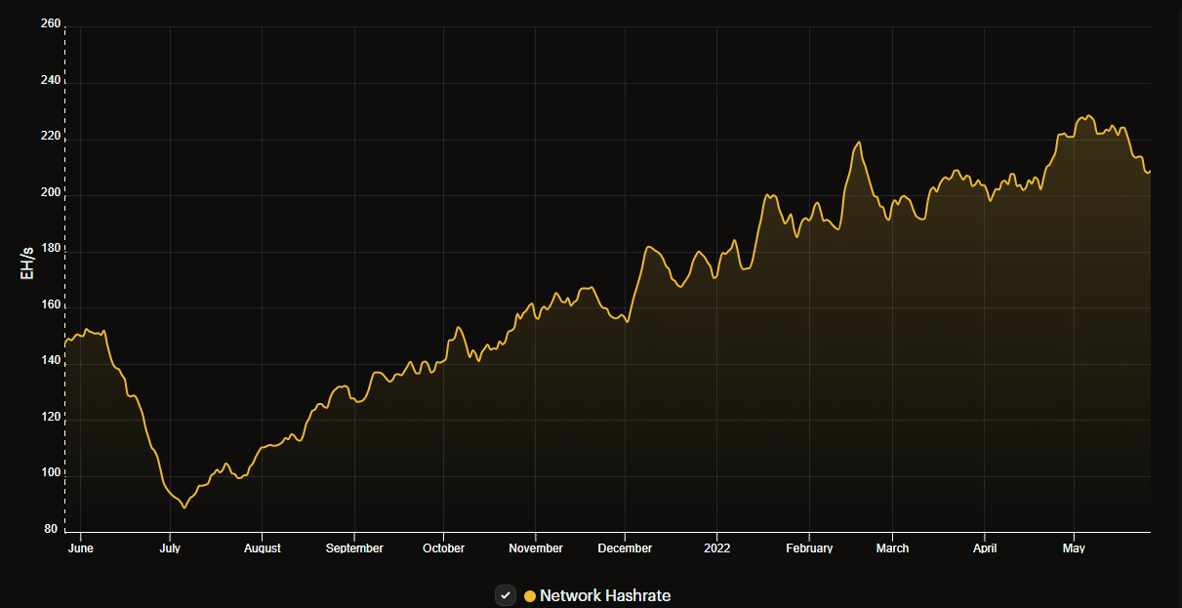This screenshot has height=608, width=1182.
Task: Click the 120 y-axis value
Action: click(x=50, y=418)
